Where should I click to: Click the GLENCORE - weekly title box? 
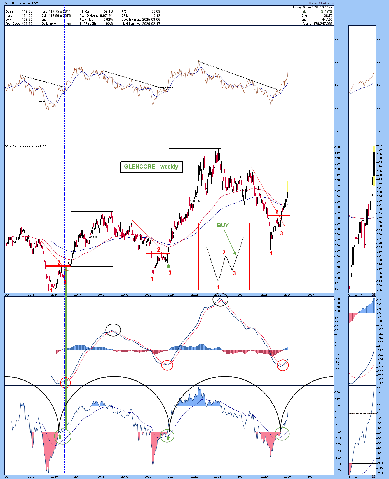(151, 167)
